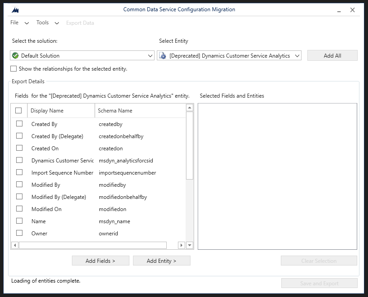Click the Add Fields > button
Viewport: 368px width, 297px height.
click(100, 261)
